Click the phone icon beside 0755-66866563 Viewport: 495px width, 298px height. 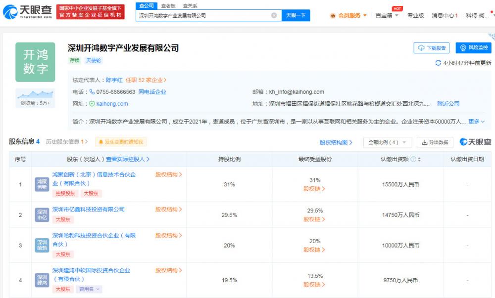(x=92, y=91)
